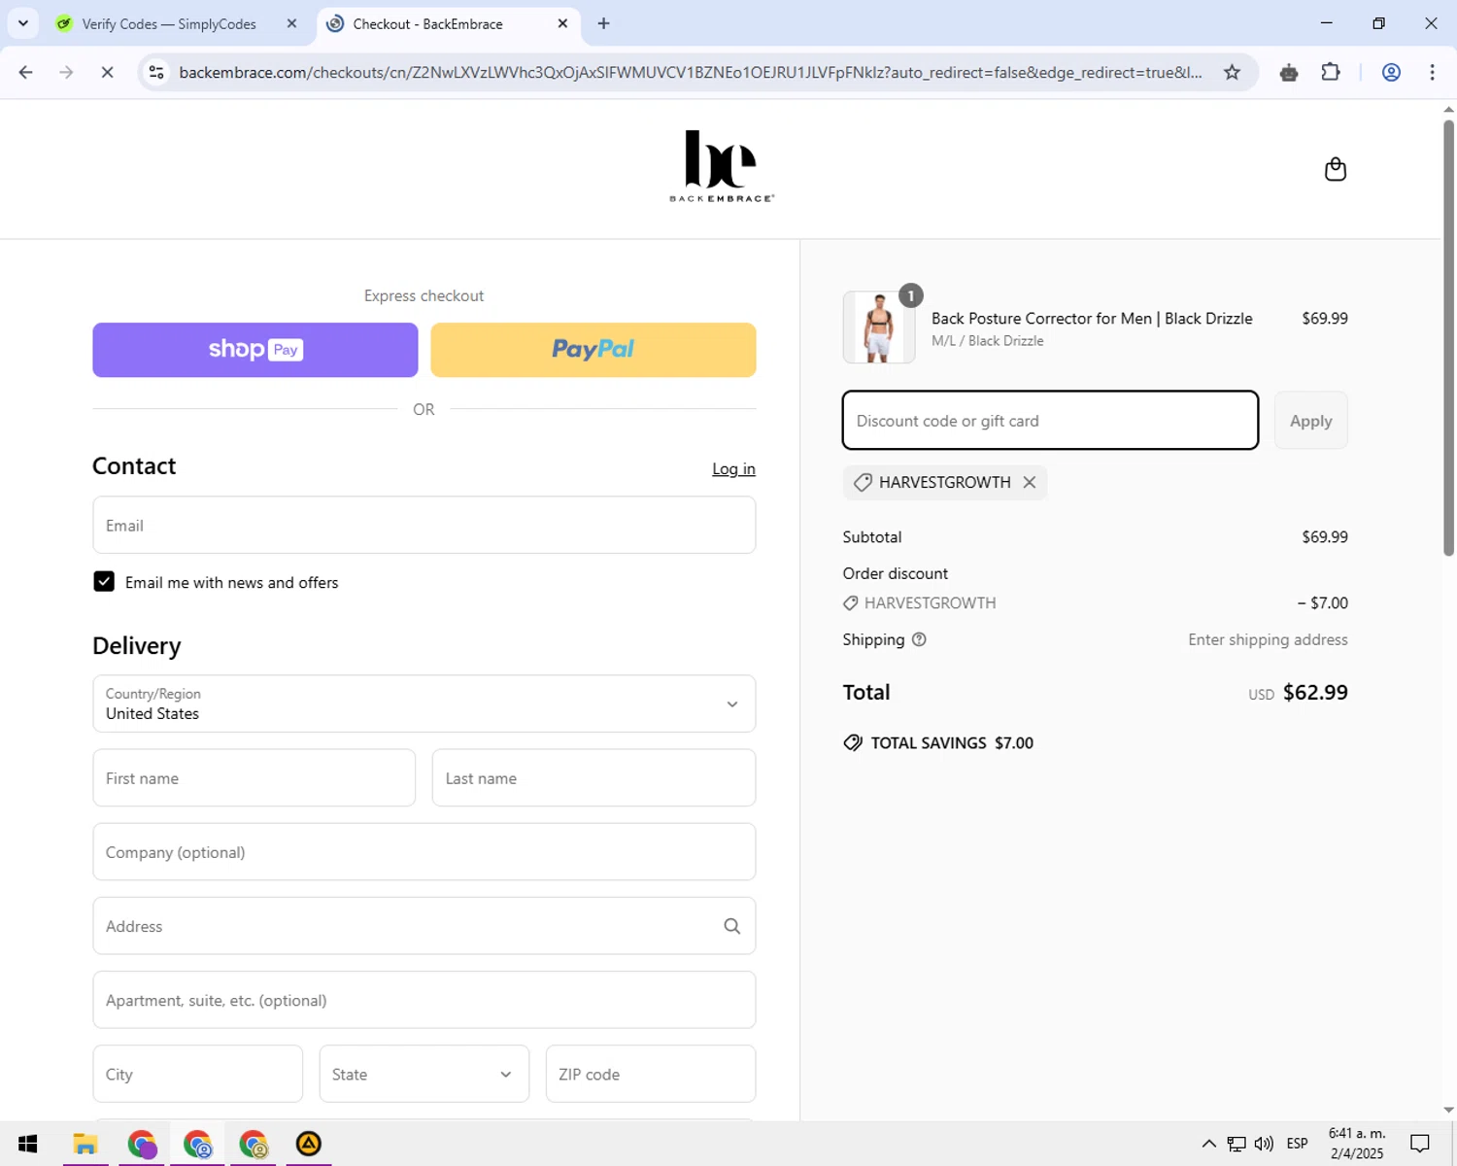Click the BackEmbrace logo

(721, 166)
